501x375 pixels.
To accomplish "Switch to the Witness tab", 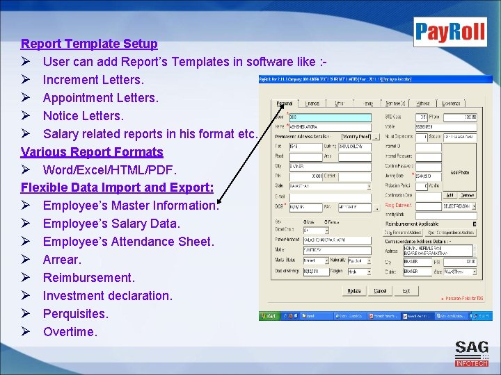I will [423, 103].
